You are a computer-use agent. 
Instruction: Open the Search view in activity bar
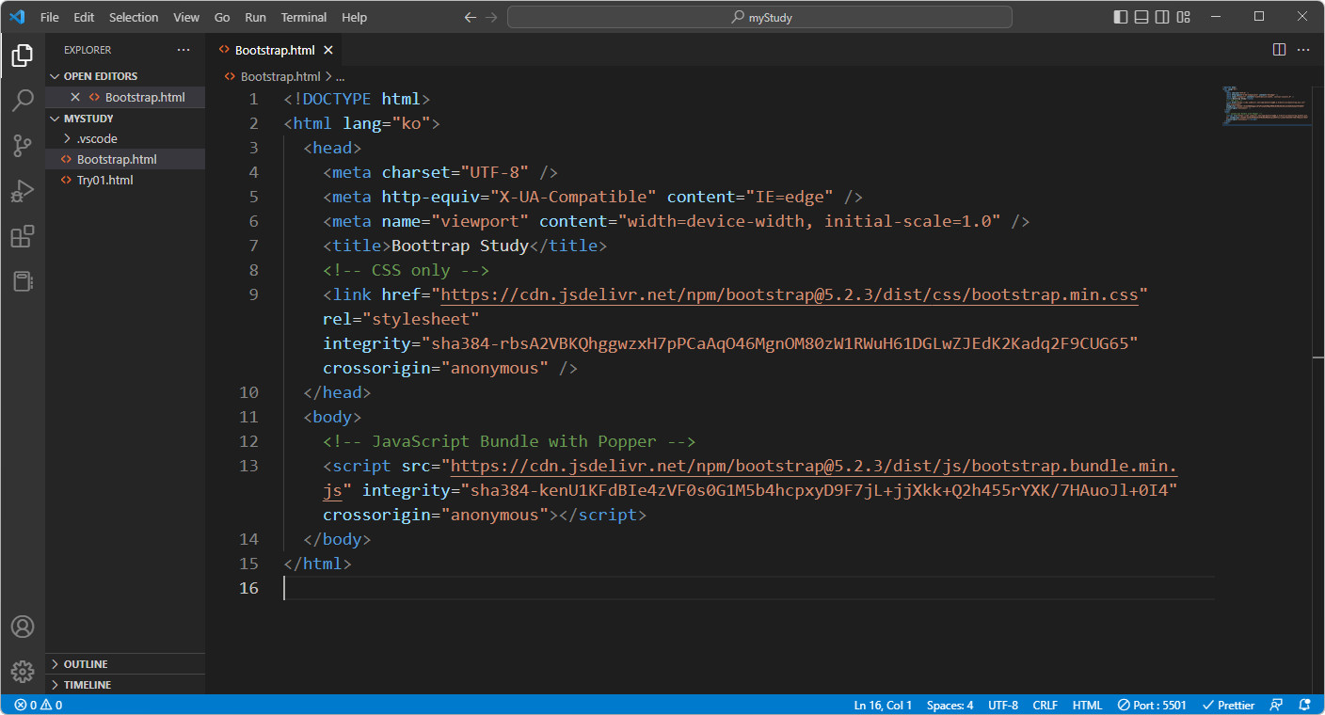click(x=23, y=101)
